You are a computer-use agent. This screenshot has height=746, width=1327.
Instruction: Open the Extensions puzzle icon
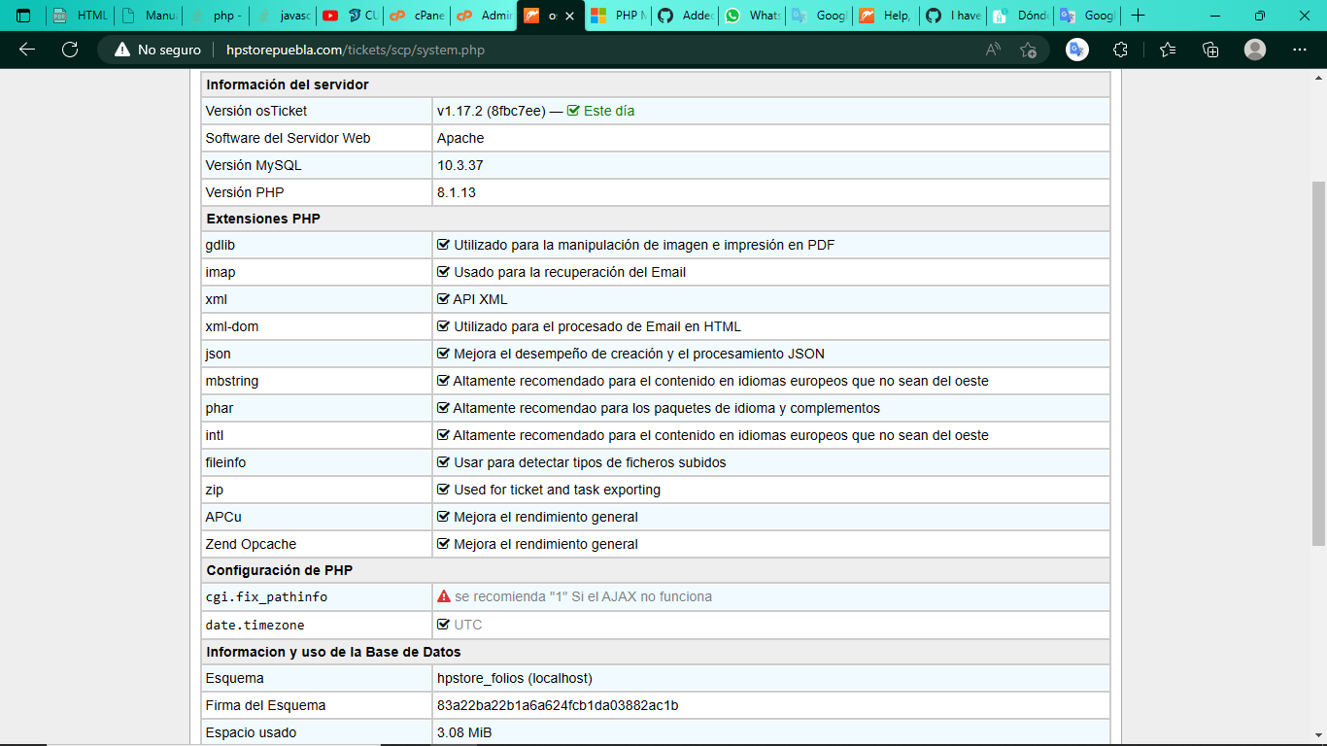click(x=1120, y=50)
